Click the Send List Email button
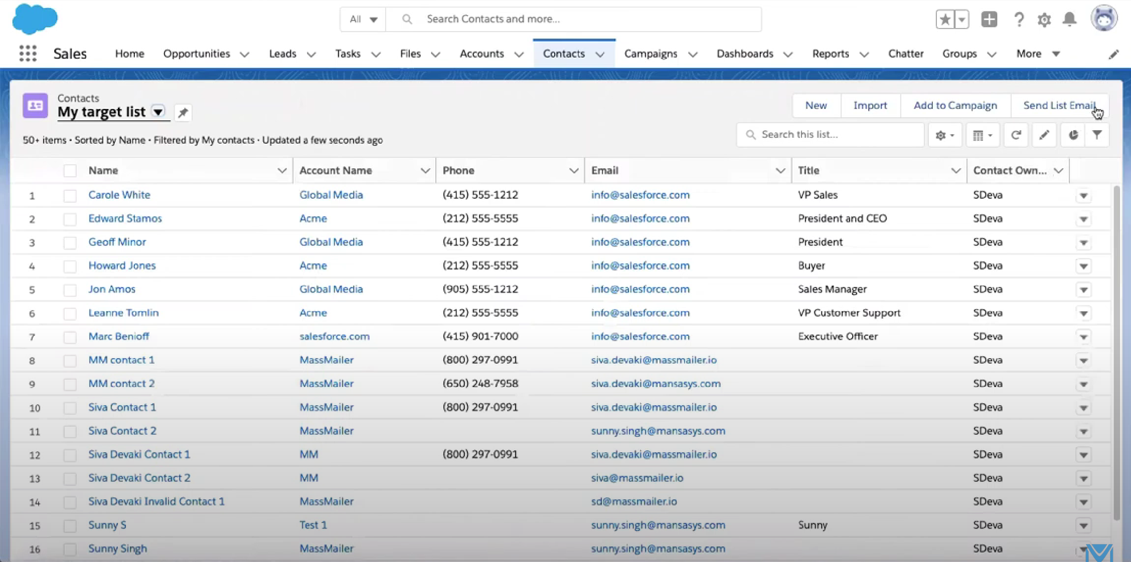The image size is (1131, 562). tap(1059, 106)
